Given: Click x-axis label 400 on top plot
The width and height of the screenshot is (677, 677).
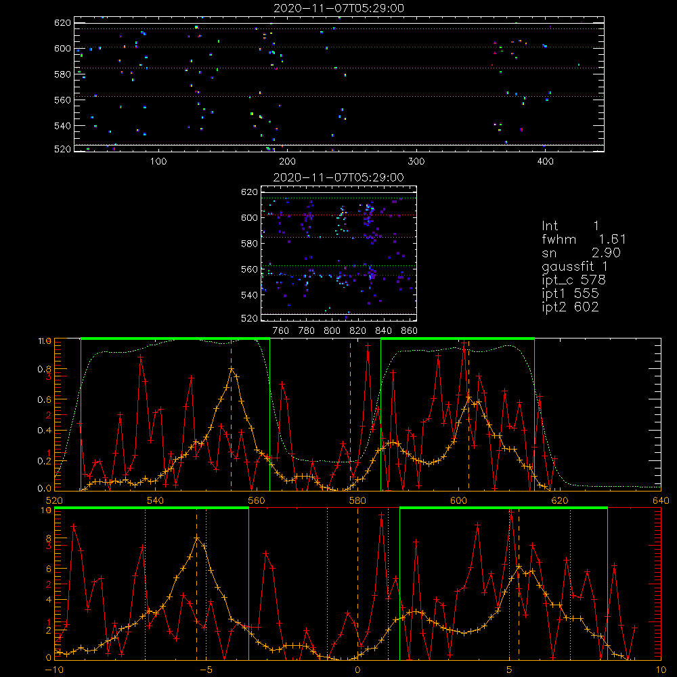Looking at the screenshot, I should [545, 162].
